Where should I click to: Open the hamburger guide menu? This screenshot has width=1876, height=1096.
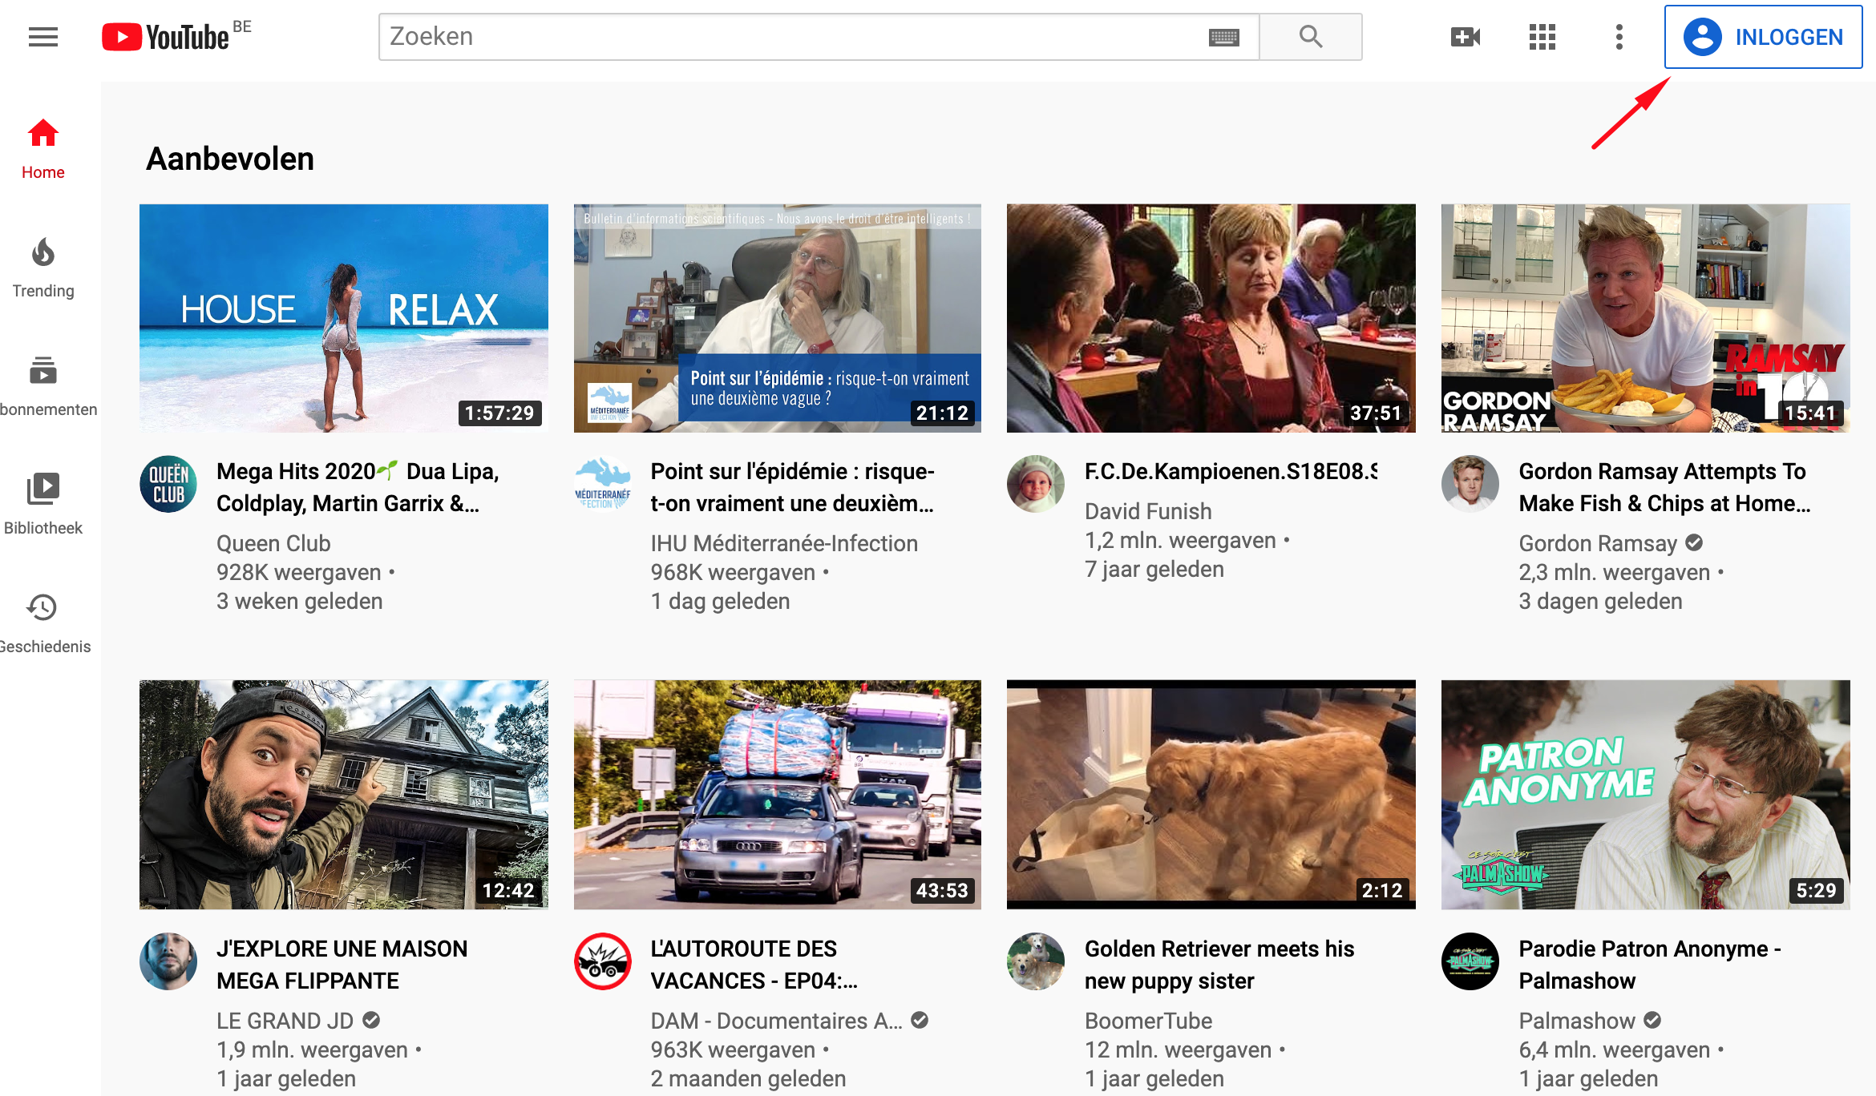tap(43, 37)
